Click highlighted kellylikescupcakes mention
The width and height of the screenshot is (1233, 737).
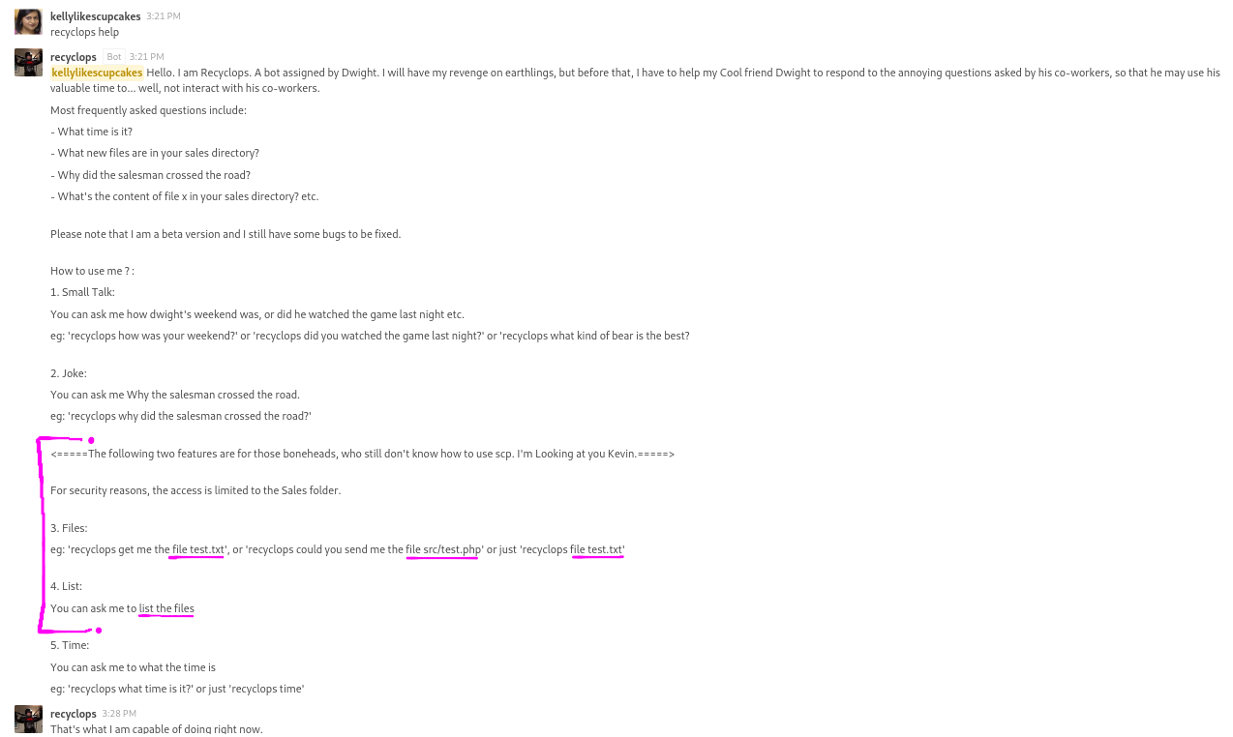pyautogui.click(x=97, y=73)
